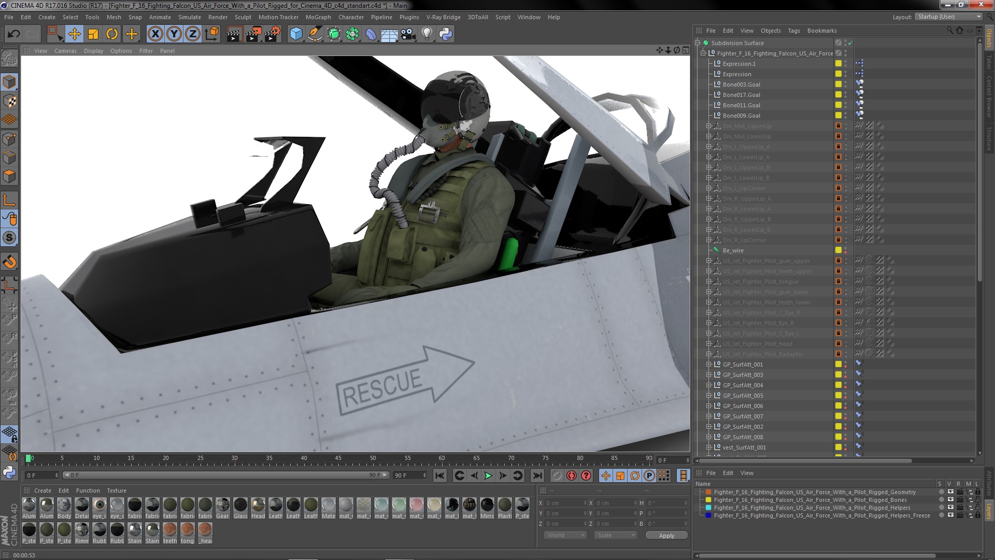The width and height of the screenshot is (995, 560).
Task: Toggle visibility of Rigged_Bones layer
Action: [x=950, y=500]
